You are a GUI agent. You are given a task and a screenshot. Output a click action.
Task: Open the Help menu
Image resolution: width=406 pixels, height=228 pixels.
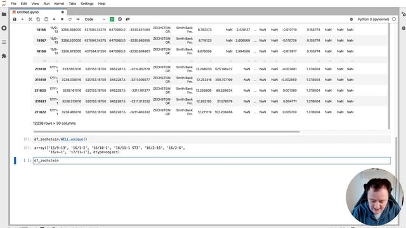(x=101, y=4)
